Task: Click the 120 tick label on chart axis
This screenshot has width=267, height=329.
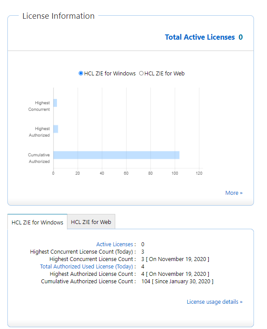Action: [x=199, y=173]
